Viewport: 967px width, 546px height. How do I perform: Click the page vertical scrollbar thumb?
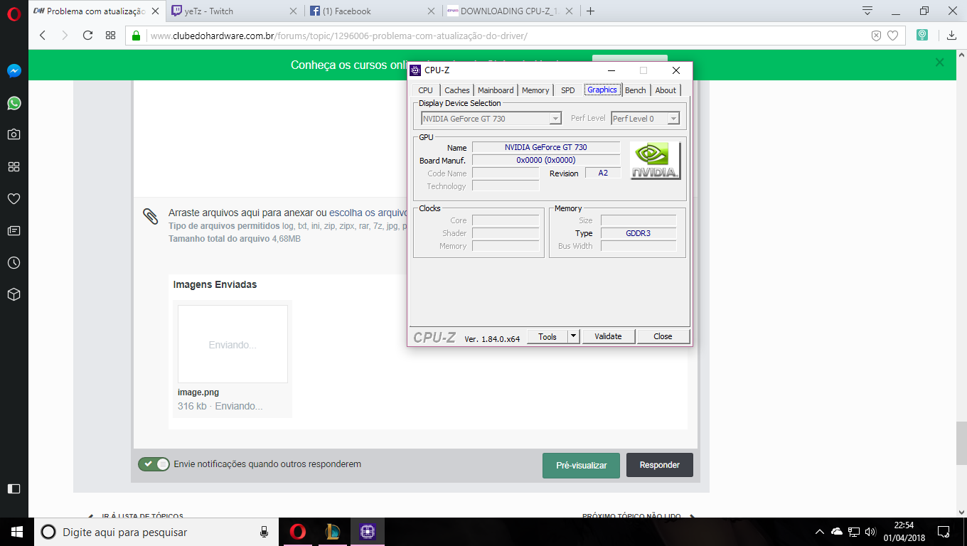pyautogui.click(x=961, y=442)
